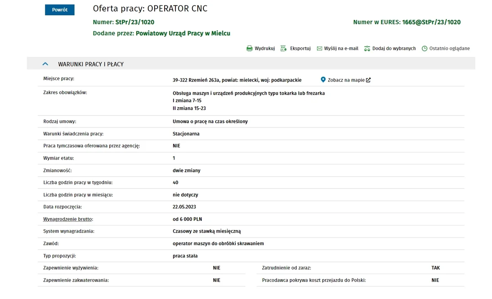Click the II zmiana 15-23 line
This screenshot has height=299, width=492.
click(189, 108)
